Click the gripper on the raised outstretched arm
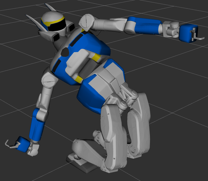The height and width of the screenshot is (181, 208). [x=191, y=33]
